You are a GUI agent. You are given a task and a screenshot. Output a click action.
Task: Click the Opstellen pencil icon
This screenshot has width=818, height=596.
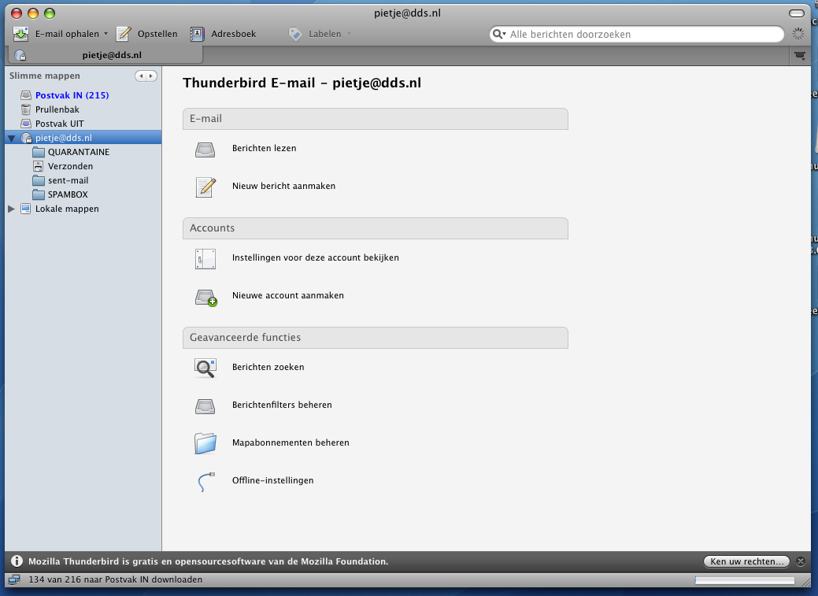(124, 34)
